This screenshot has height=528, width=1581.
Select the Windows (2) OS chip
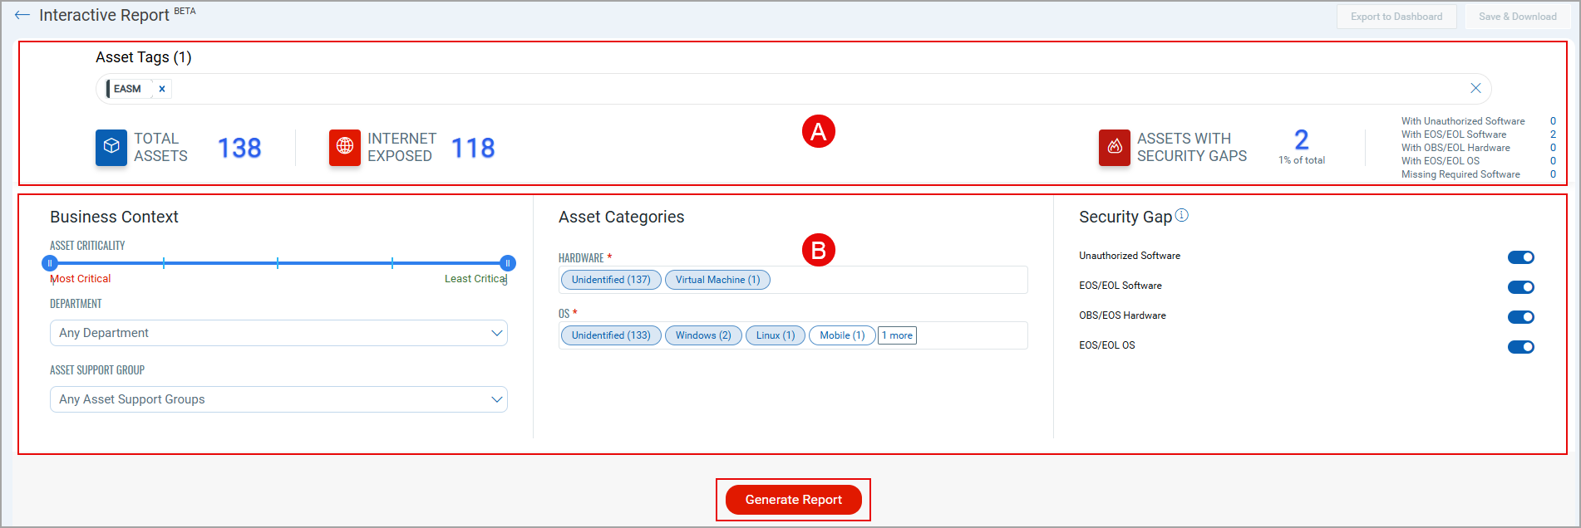703,335
